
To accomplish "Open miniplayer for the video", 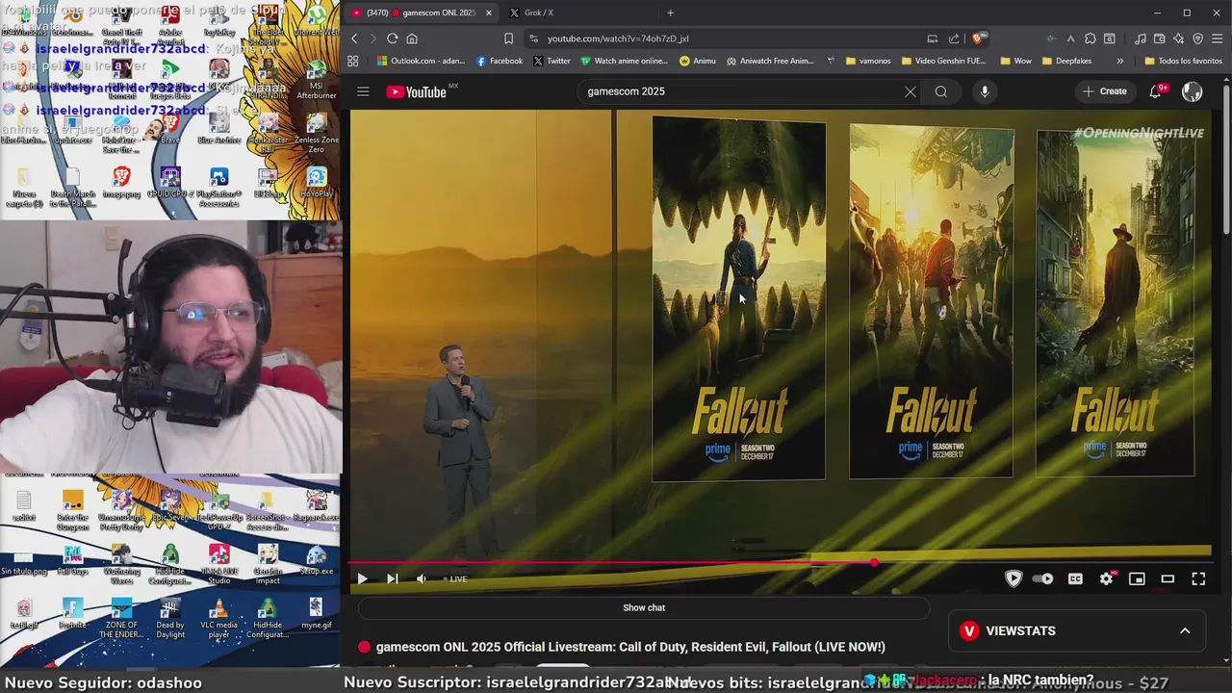I will tap(1137, 578).
